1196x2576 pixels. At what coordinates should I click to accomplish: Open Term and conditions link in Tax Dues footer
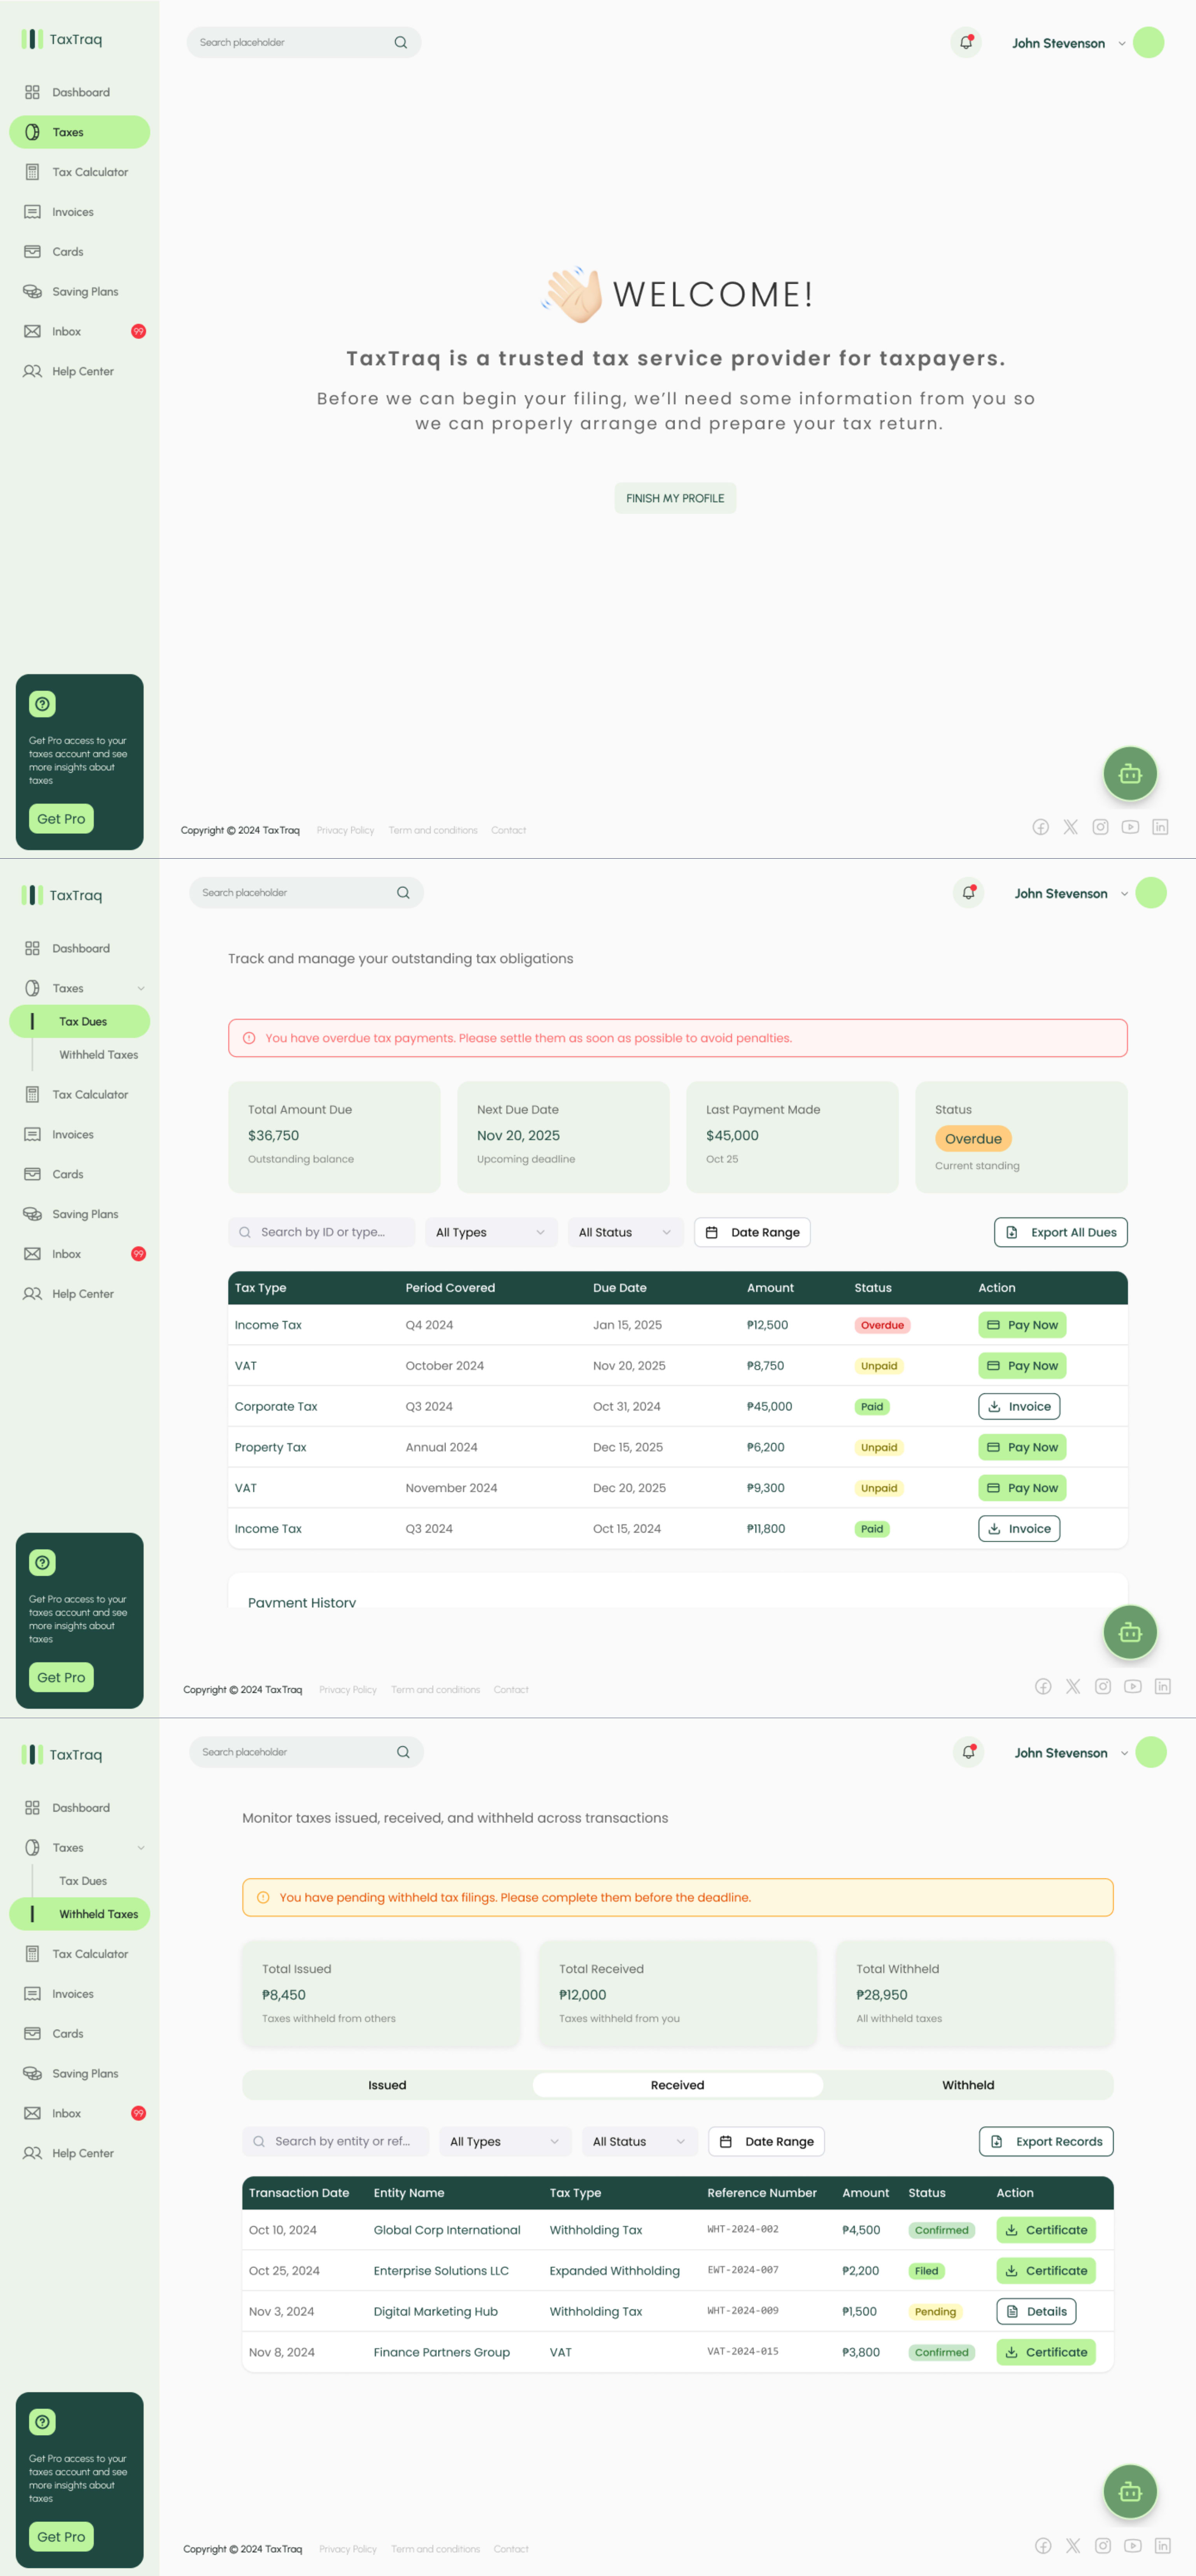[436, 1690]
